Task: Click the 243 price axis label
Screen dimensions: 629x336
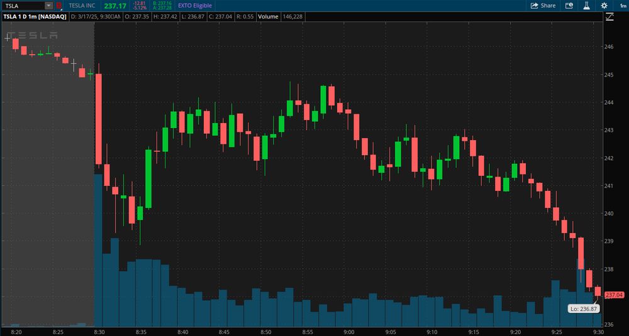Action: pos(608,130)
